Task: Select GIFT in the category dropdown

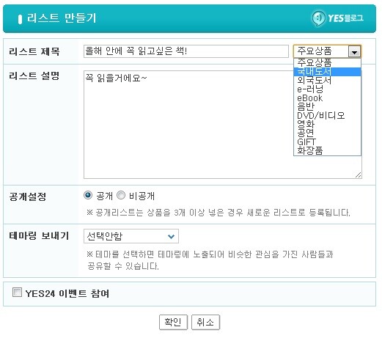Action: (x=327, y=142)
